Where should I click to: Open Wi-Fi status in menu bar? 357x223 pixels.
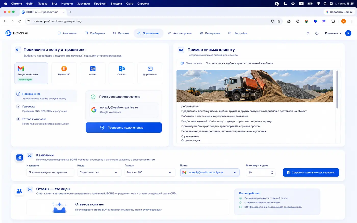[318, 4]
